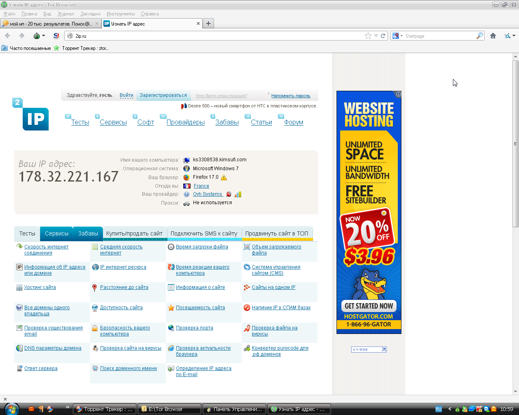Click the France country link
519x415 pixels.
[x=202, y=186]
